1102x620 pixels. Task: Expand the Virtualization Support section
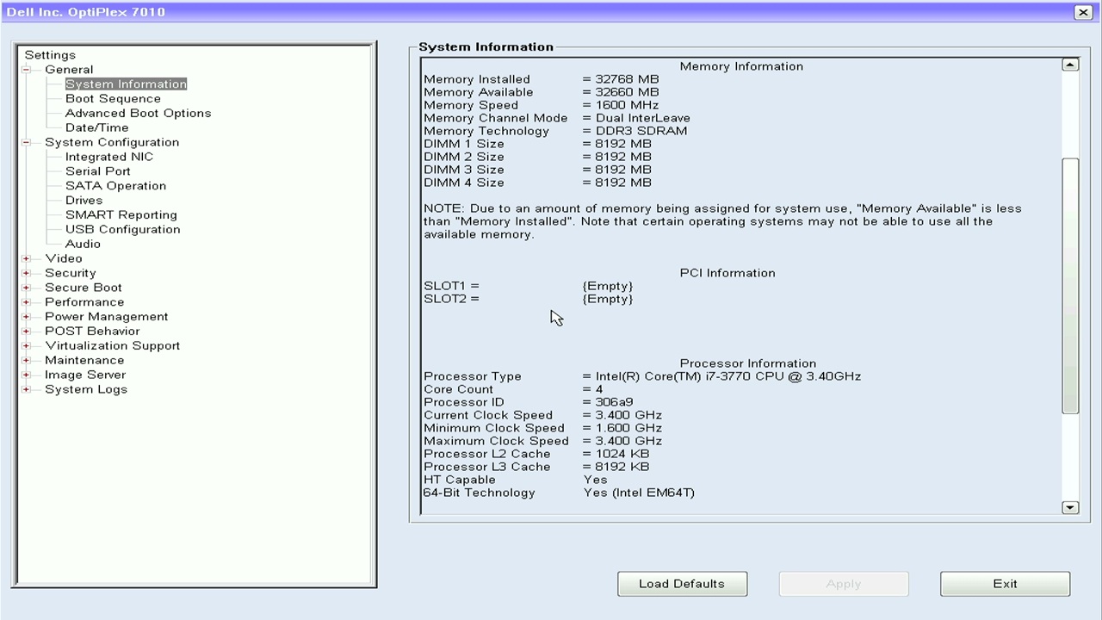[27, 346]
